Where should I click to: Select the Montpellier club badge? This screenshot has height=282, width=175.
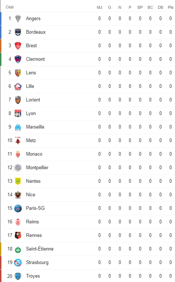[18, 168]
